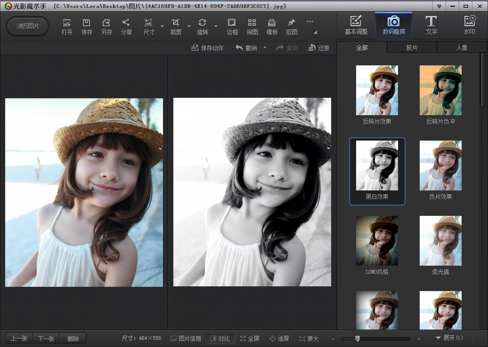Click the zoom slider handle

[358, 339]
